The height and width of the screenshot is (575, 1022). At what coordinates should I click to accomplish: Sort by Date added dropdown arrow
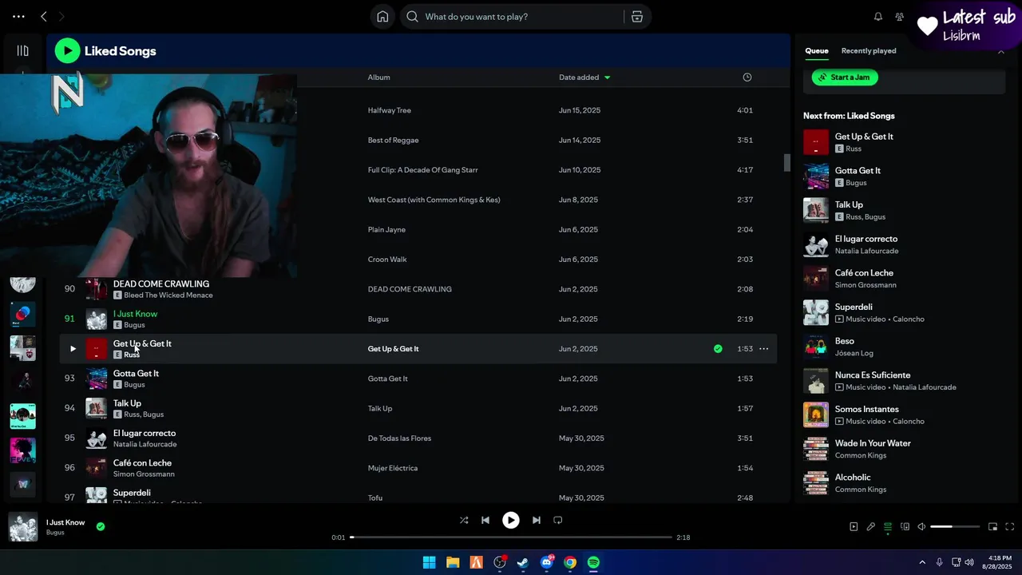608,77
